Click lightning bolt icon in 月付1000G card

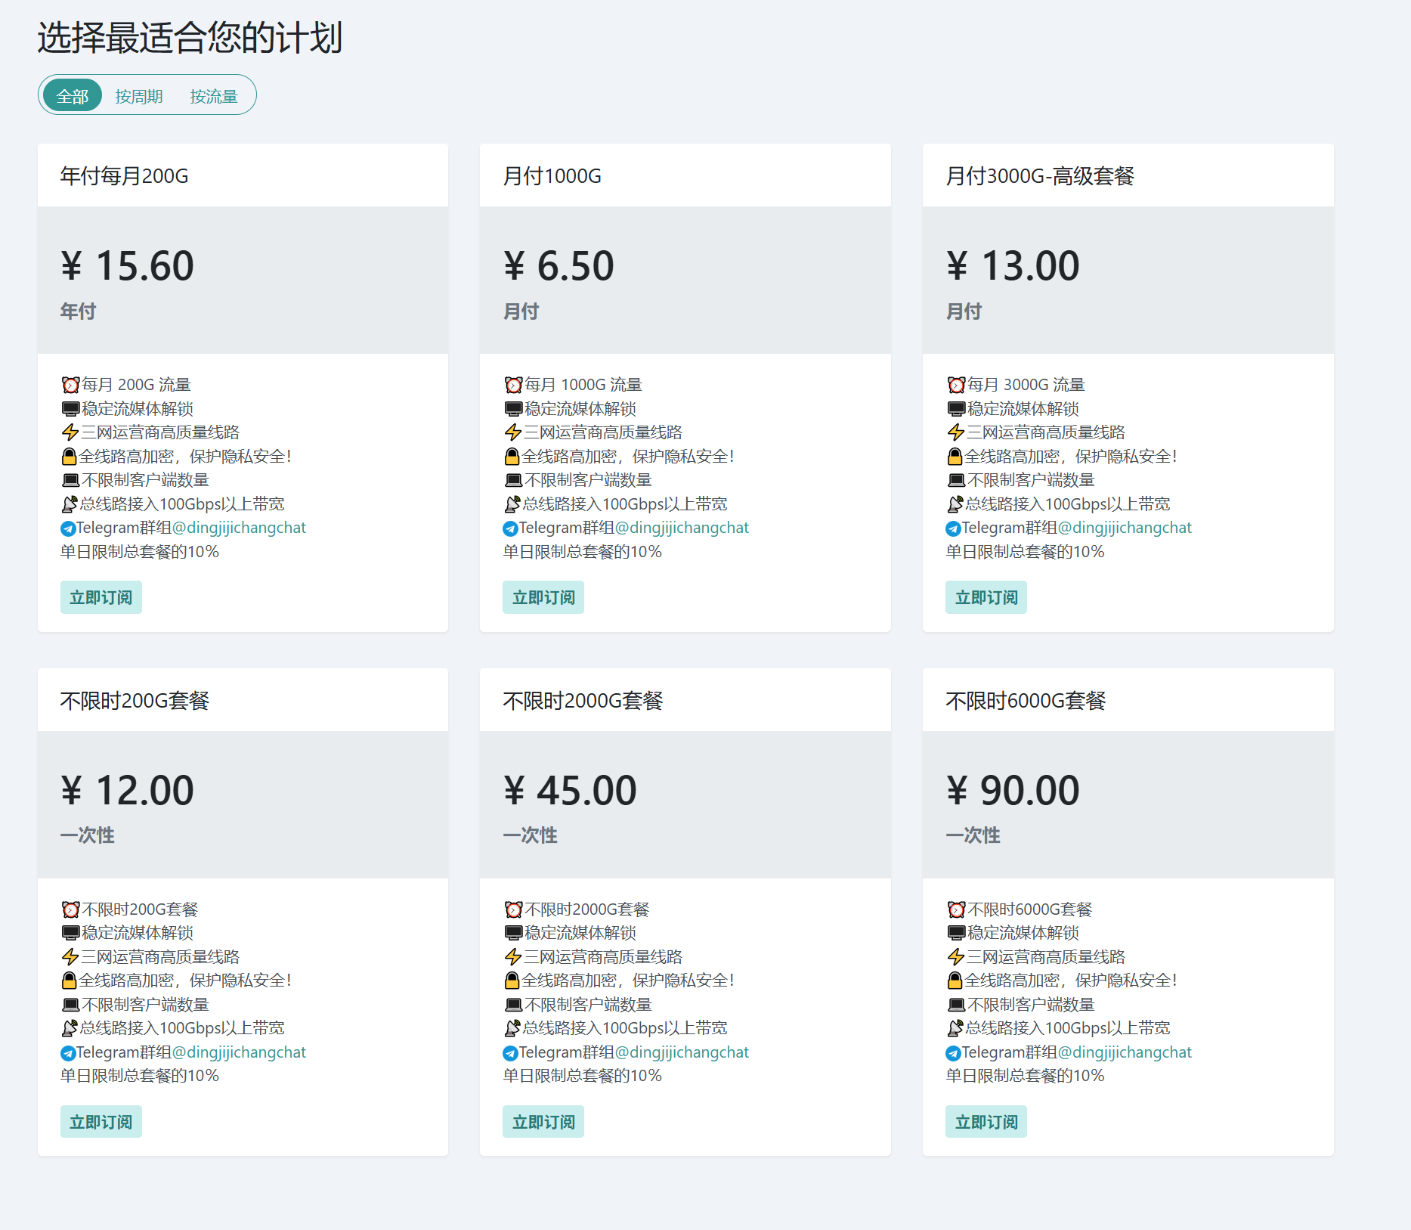(513, 432)
